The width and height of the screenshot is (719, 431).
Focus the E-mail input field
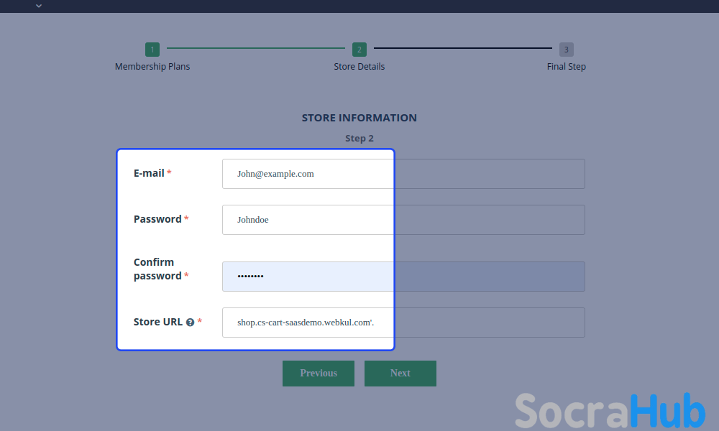click(403, 174)
